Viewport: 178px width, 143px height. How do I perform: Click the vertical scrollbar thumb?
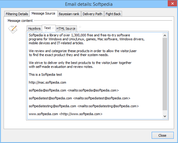tap(165, 74)
